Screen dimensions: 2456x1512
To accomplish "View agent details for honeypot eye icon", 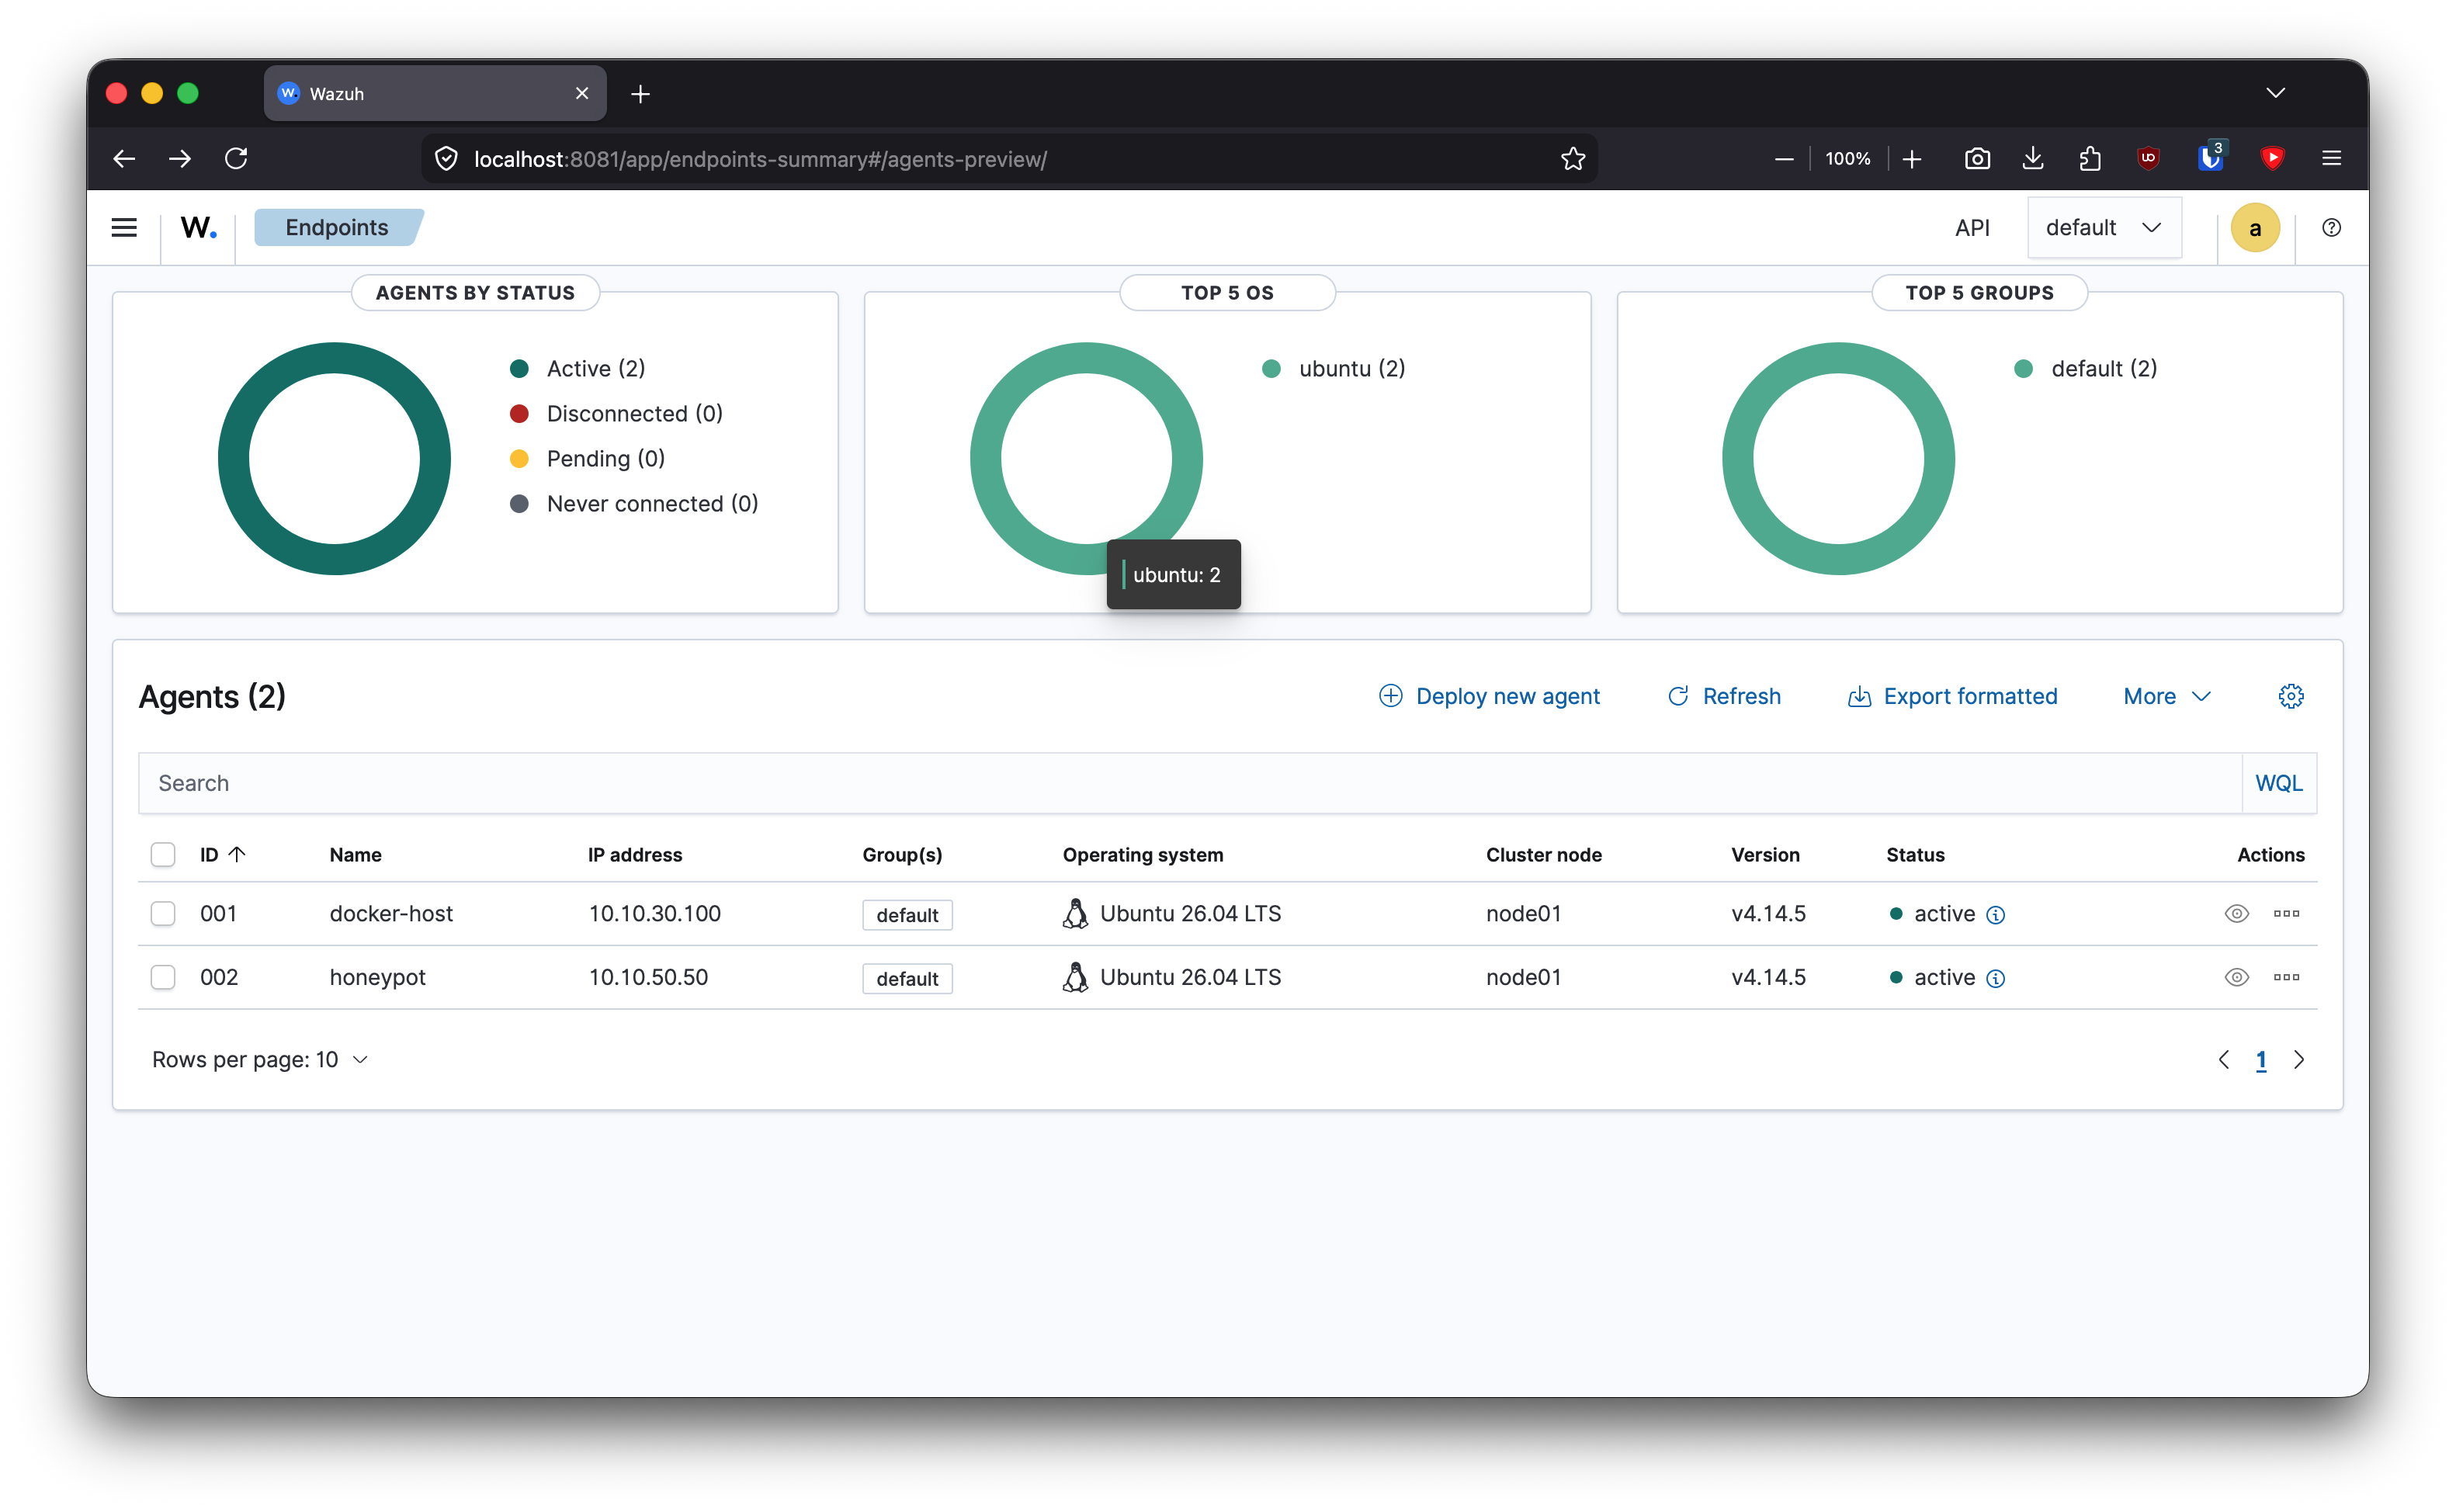I will 2236,977.
